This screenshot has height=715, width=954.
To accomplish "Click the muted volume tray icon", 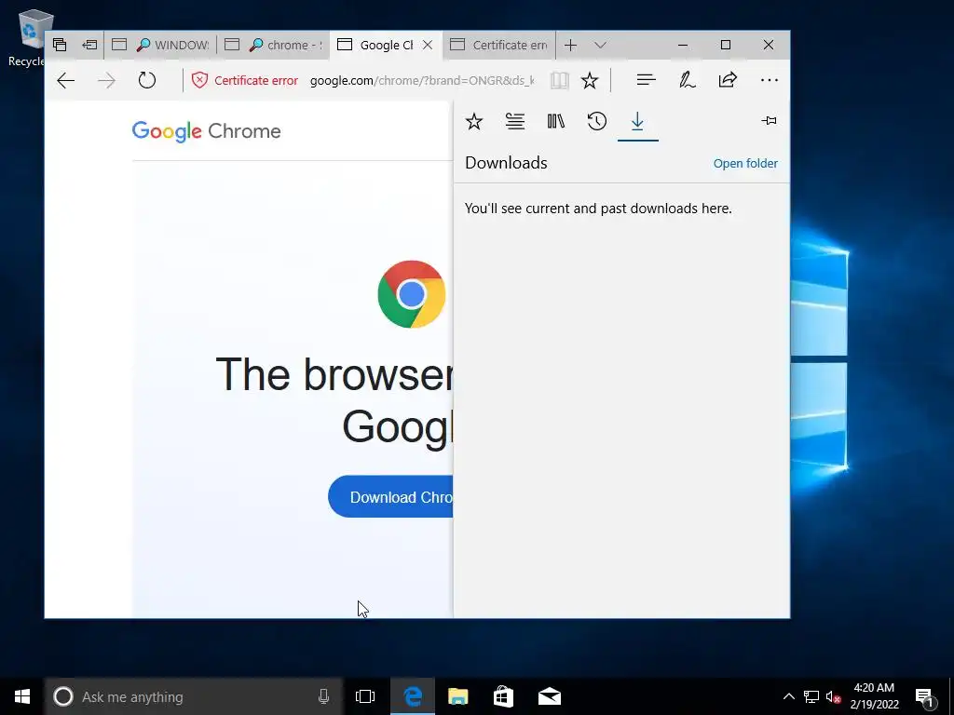I will [833, 696].
